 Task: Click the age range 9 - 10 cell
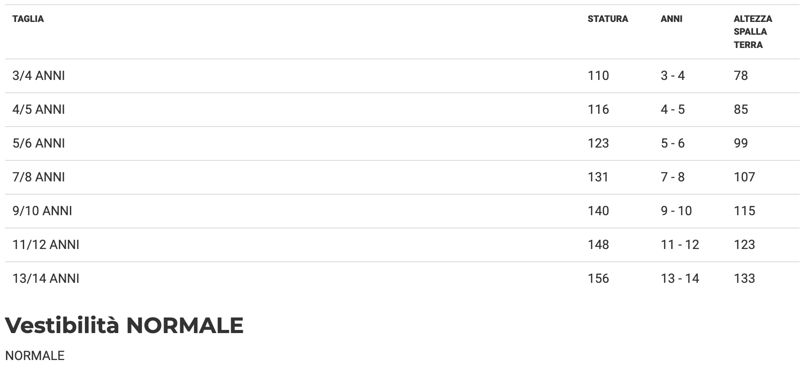(676, 211)
